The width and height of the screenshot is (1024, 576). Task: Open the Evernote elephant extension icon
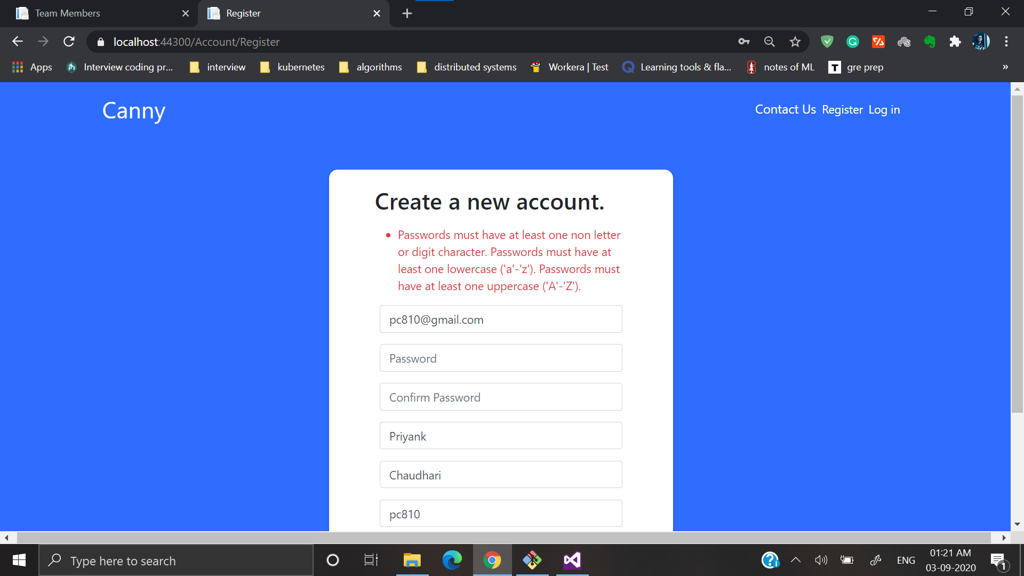click(930, 42)
